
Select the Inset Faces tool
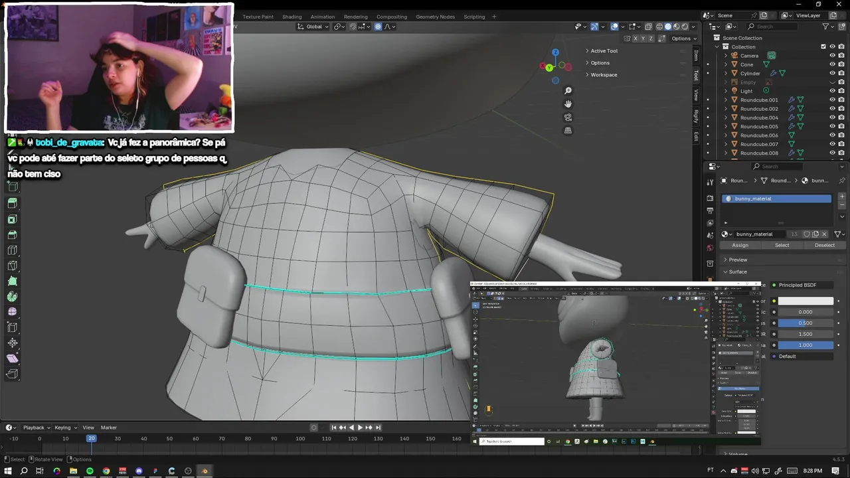[x=12, y=219]
